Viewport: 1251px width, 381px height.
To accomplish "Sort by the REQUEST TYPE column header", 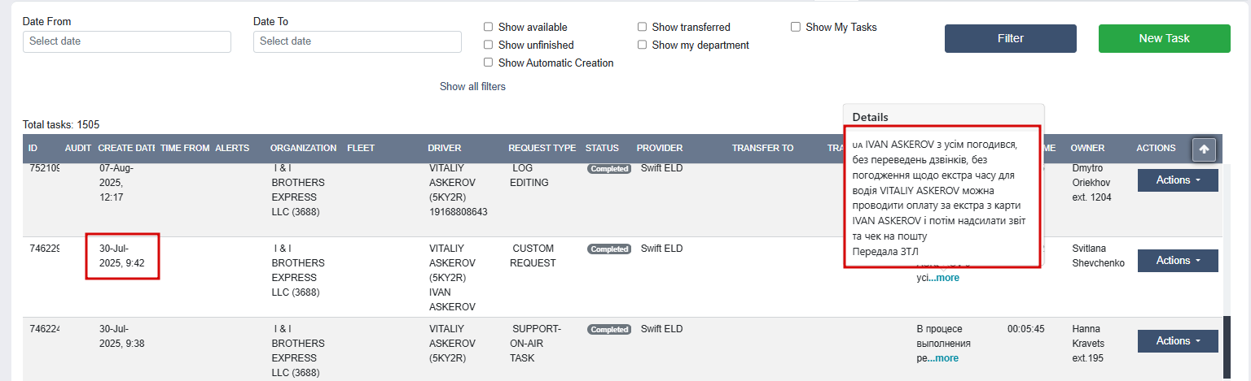I will click(x=542, y=148).
